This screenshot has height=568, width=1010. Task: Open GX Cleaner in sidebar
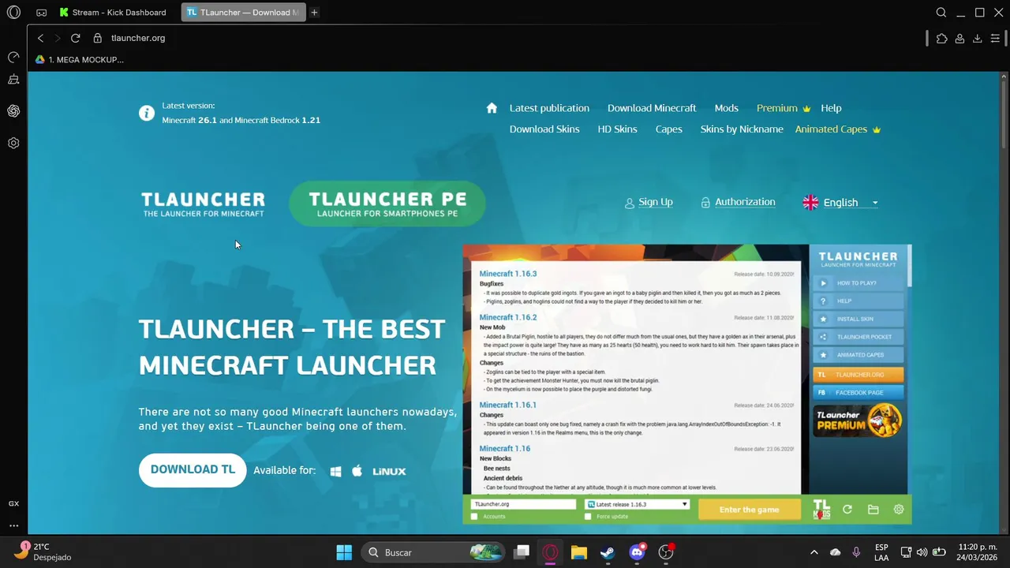tap(13, 80)
